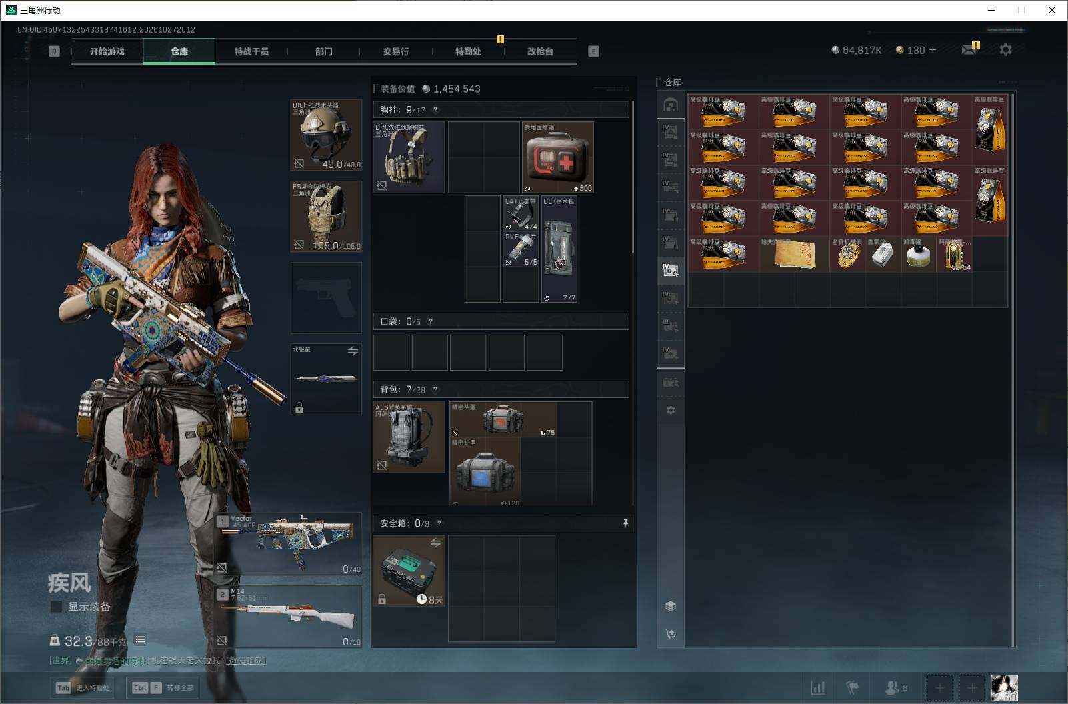Viewport: 1068px width, 704px height.
Task: Open the 交易行 tab
Action: point(395,51)
